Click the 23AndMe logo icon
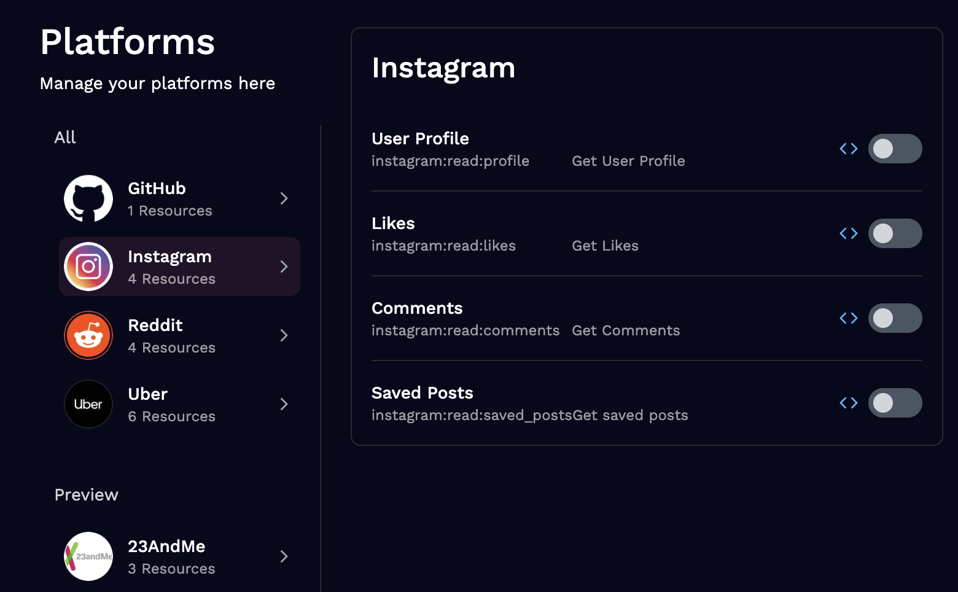This screenshot has height=592, width=958. [x=88, y=556]
